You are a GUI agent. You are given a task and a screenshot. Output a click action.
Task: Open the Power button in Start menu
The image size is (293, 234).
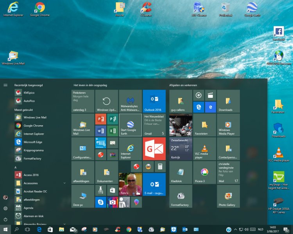click(x=5, y=220)
